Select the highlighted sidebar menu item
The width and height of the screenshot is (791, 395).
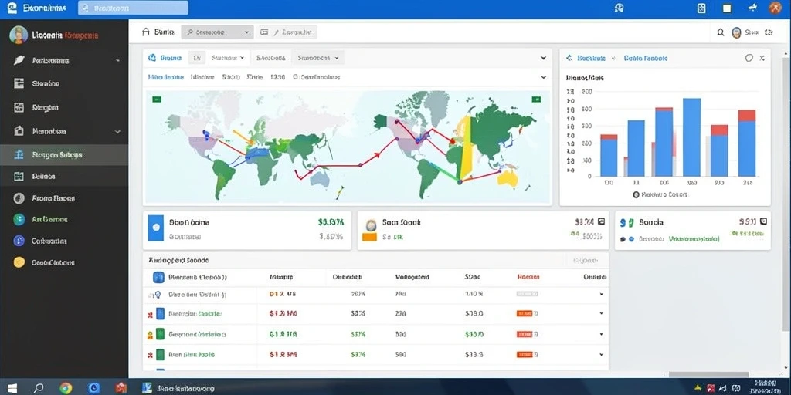pyautogui.click(x=64, y=155)
